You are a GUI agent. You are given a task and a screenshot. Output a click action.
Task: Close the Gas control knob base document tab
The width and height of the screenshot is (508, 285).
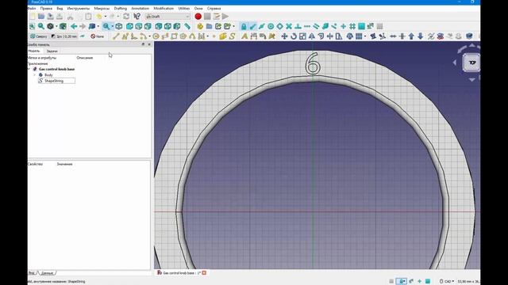coord(204,273)
